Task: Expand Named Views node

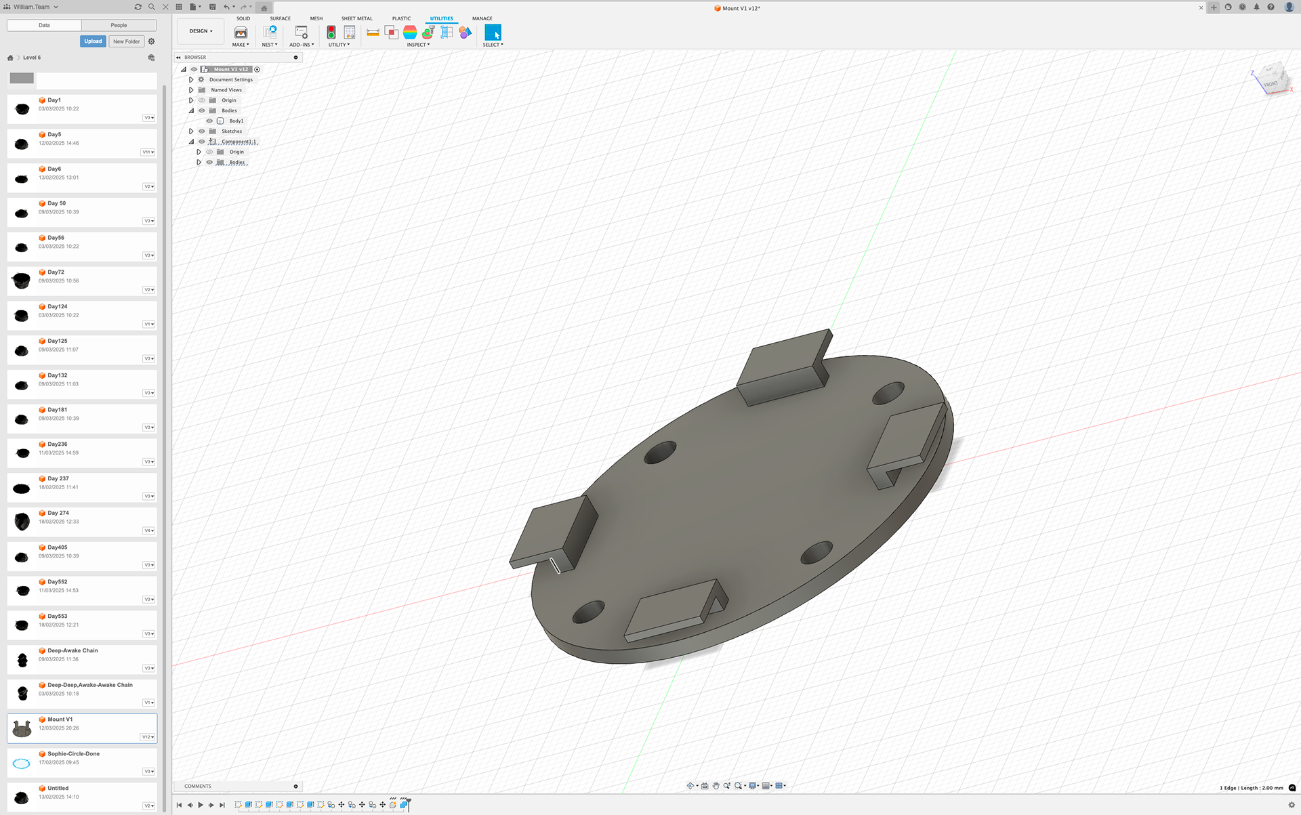Action: pos(191,89)
